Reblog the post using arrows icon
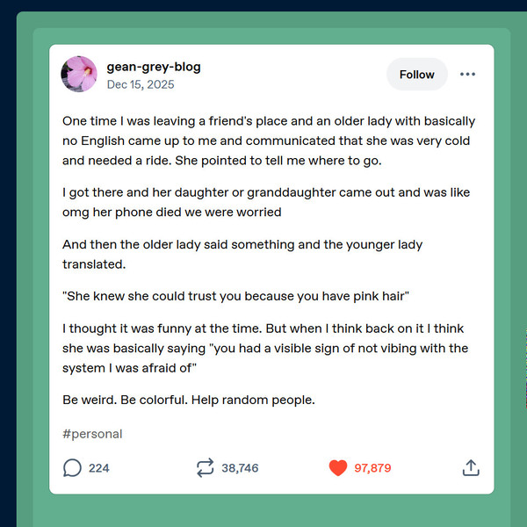 [x=205, y=468]
